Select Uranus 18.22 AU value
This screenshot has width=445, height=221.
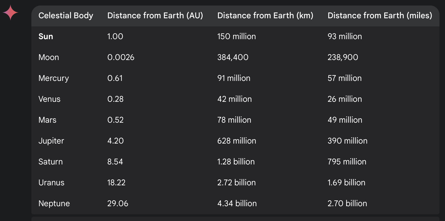click(x=116, y=182)
